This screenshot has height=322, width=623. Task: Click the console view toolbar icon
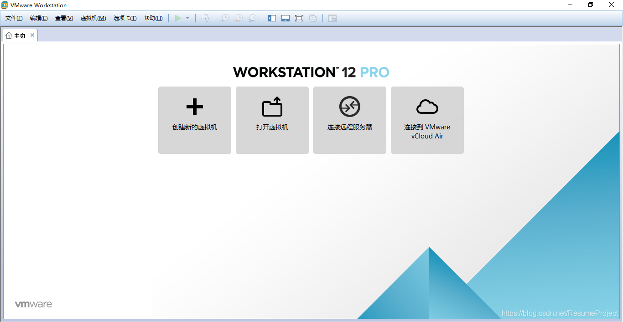tap(332, 18)
